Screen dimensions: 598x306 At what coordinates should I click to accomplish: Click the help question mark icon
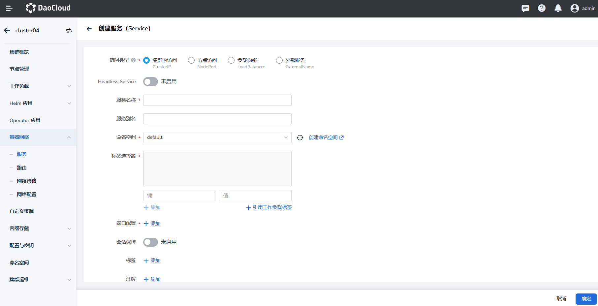542,8
